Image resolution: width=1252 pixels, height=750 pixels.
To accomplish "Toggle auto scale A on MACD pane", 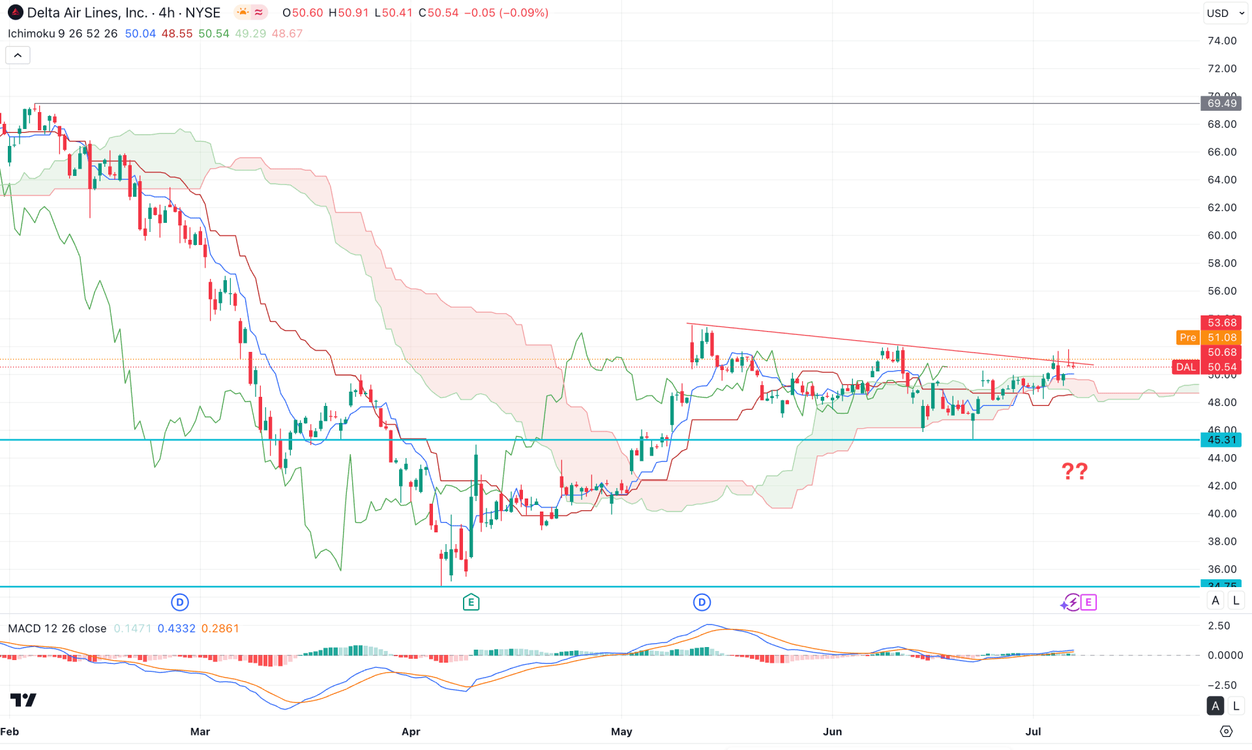I will tap(1215, 706).
